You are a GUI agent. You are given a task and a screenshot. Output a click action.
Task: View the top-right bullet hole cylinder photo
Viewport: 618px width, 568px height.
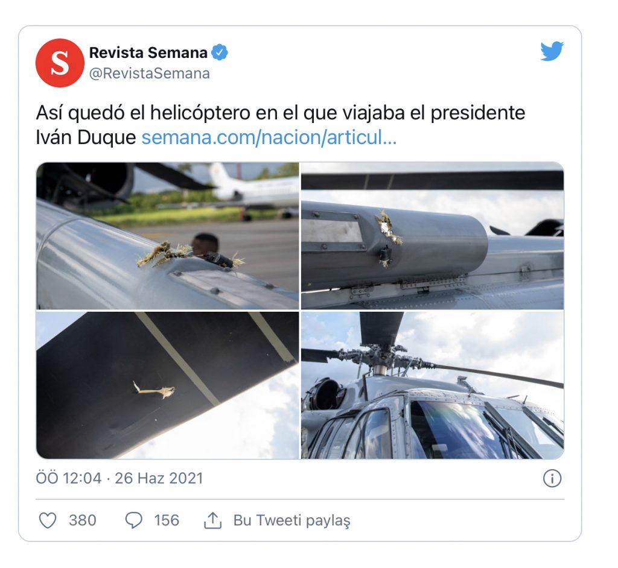[x=432, y=236]
